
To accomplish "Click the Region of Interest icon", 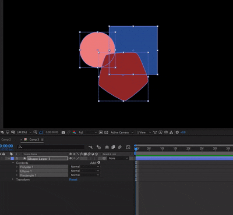I will coord(101,132).
